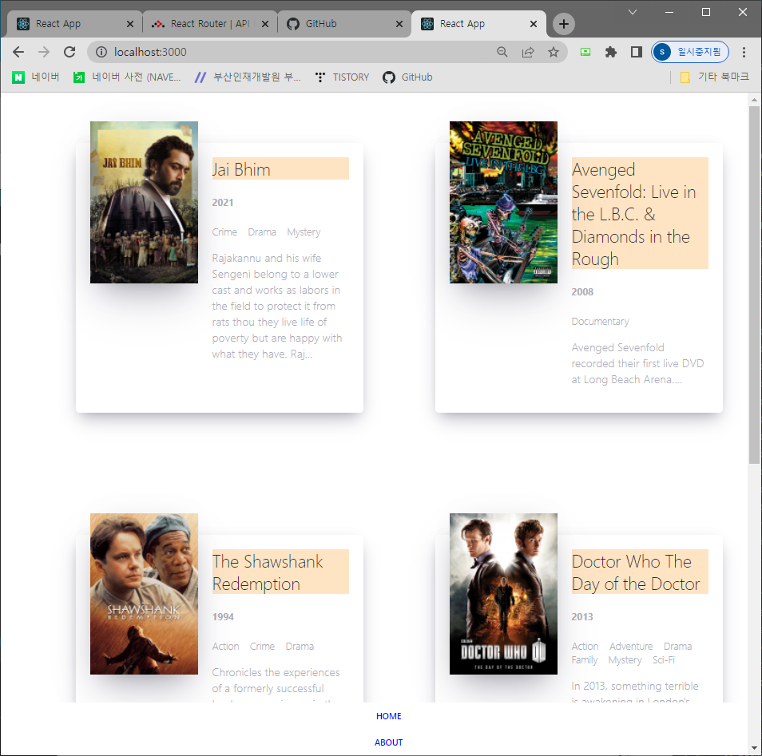Screen dimensions: 762x756
Task: Select the active React App tab
Action: pos(478,24)
